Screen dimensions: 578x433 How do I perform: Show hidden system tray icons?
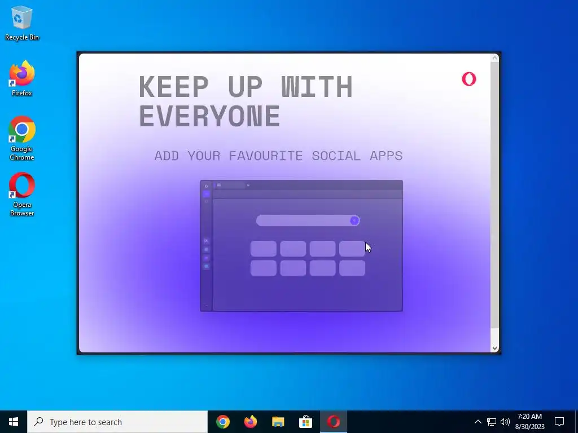pyautogui.click(x=478, y=422)
